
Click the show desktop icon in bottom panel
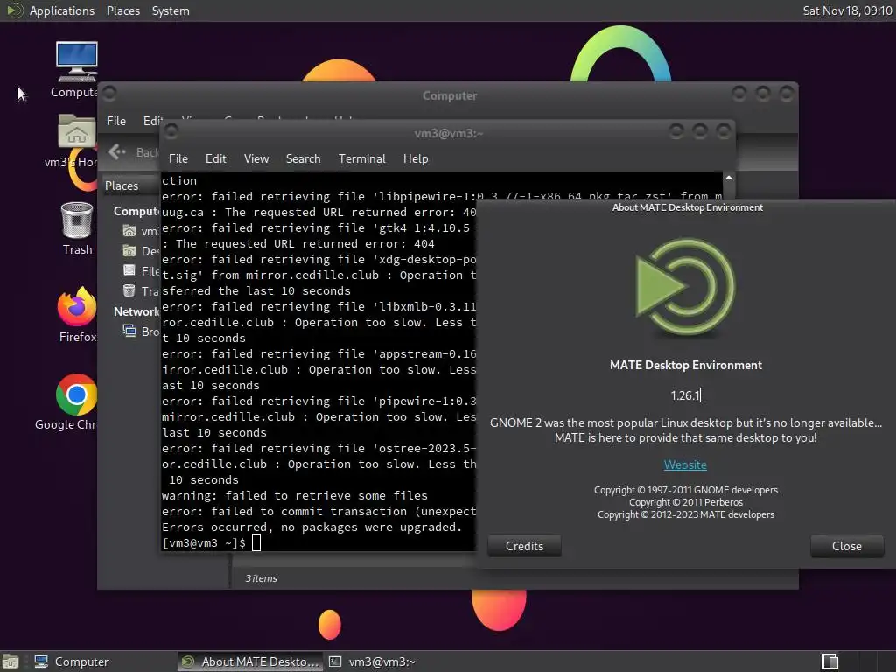[x=10, y=661]
